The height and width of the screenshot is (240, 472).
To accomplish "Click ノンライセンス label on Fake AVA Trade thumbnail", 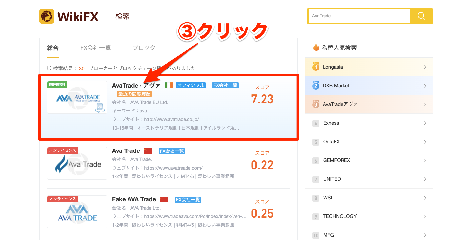I will (x=62, y=199).
